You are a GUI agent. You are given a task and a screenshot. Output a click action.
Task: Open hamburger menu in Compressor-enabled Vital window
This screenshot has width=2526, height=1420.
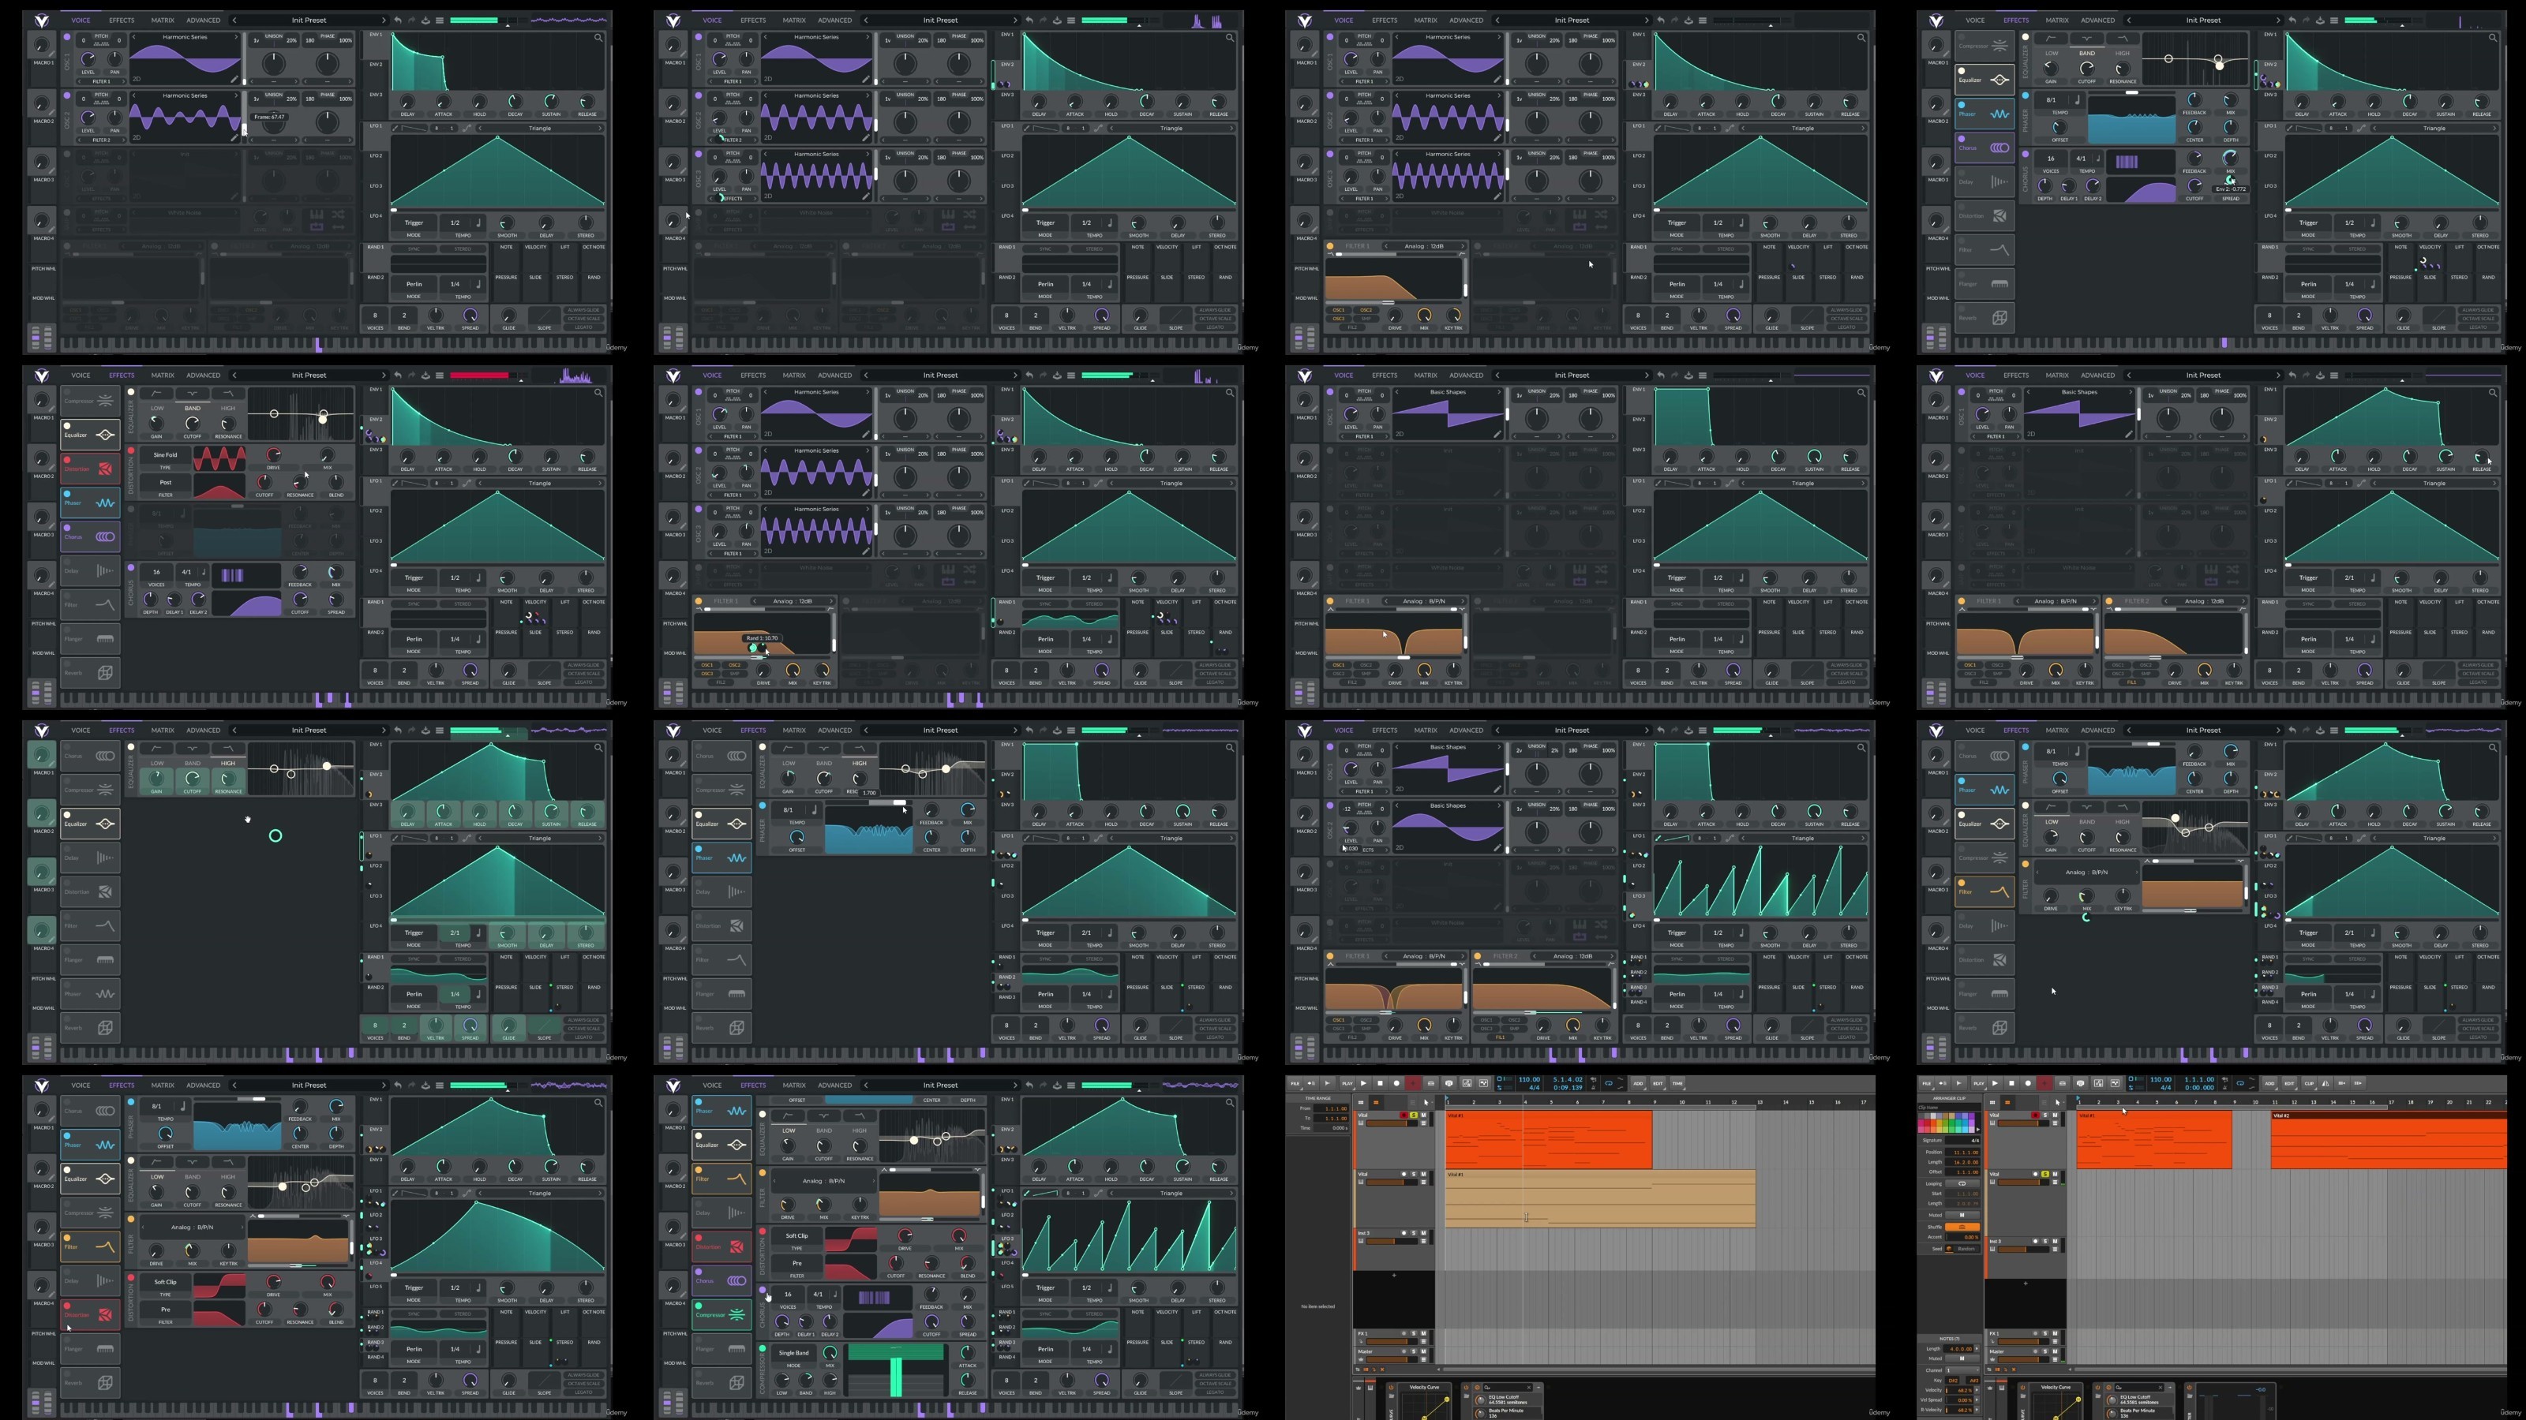tap(1072, 1086)
